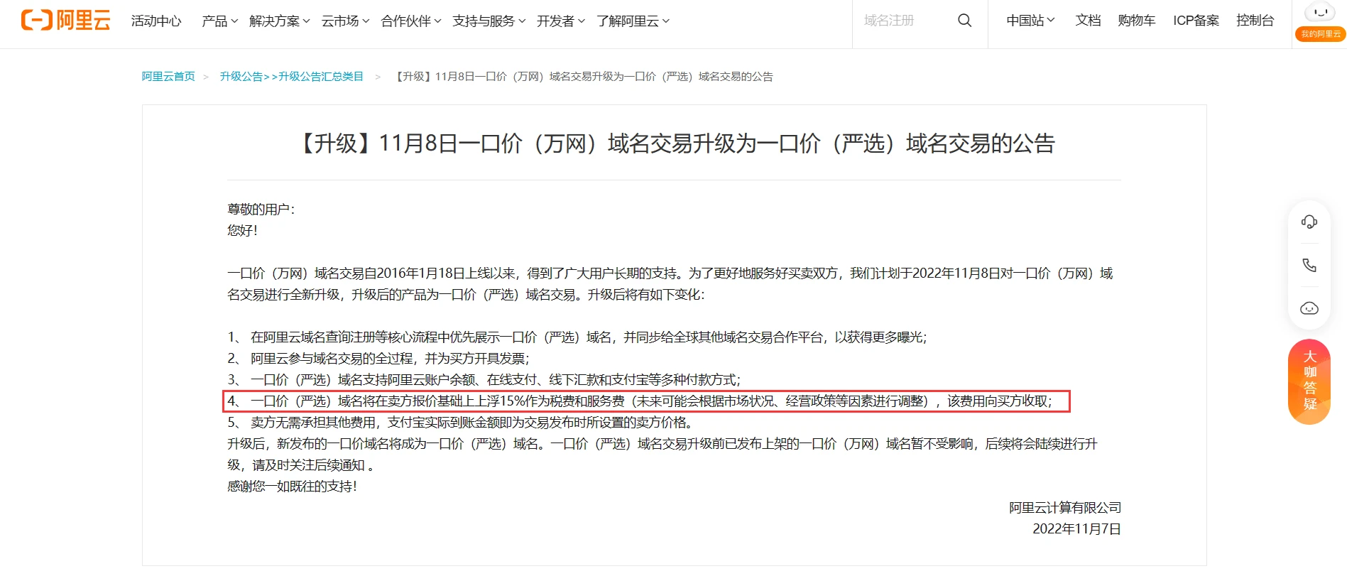Open 活动中心 in the navigation bar
The height and width of the screenshot is (581, 1347).
point(156,21)
